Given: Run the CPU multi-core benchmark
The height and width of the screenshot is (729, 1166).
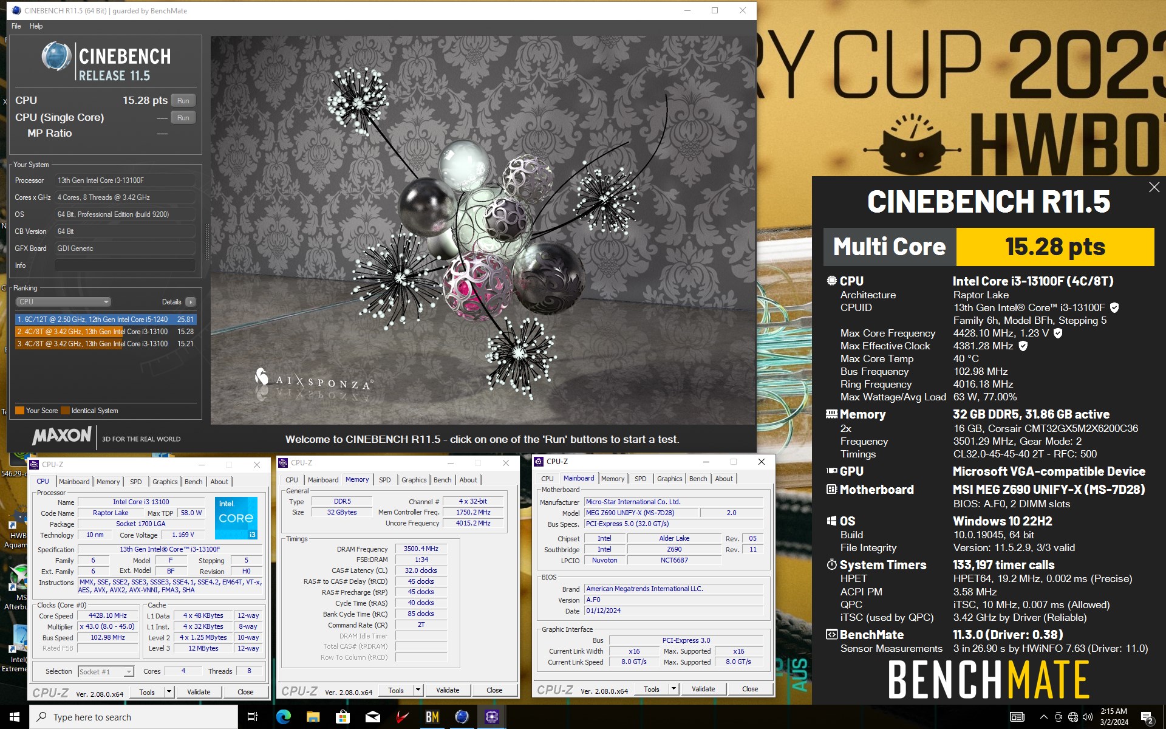Looking at the screenshot, I should click(x=183, y=101).
